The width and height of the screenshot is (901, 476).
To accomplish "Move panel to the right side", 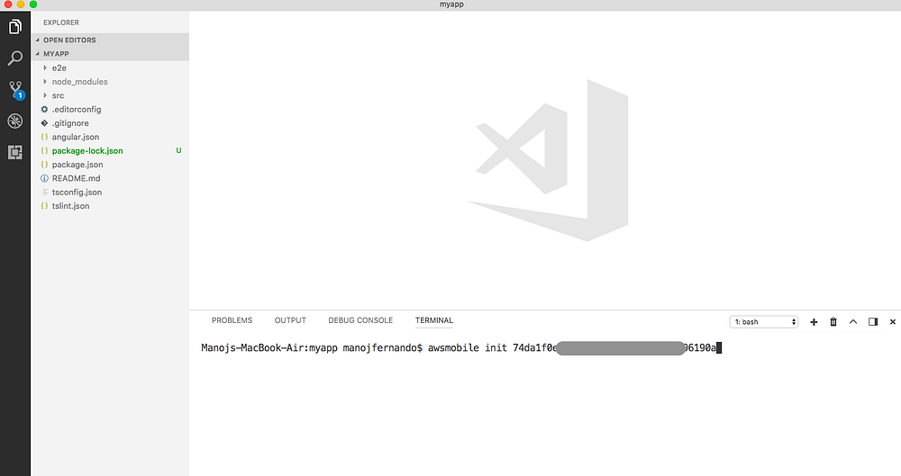I will 873,322.
